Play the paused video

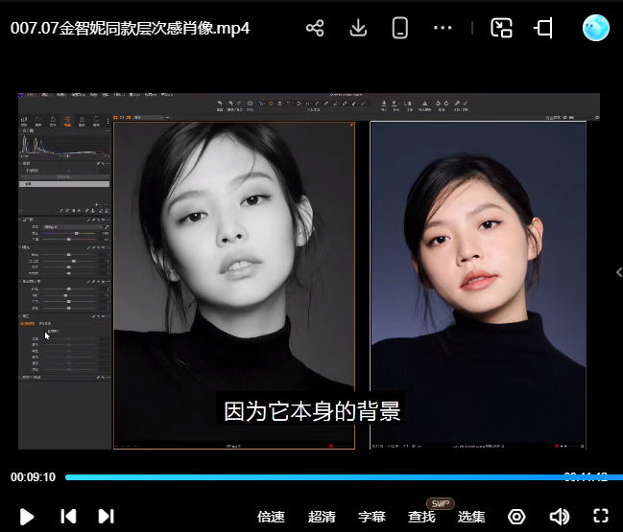point(27,516)
